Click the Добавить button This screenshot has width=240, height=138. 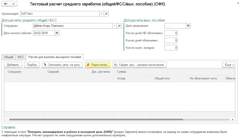13,65
